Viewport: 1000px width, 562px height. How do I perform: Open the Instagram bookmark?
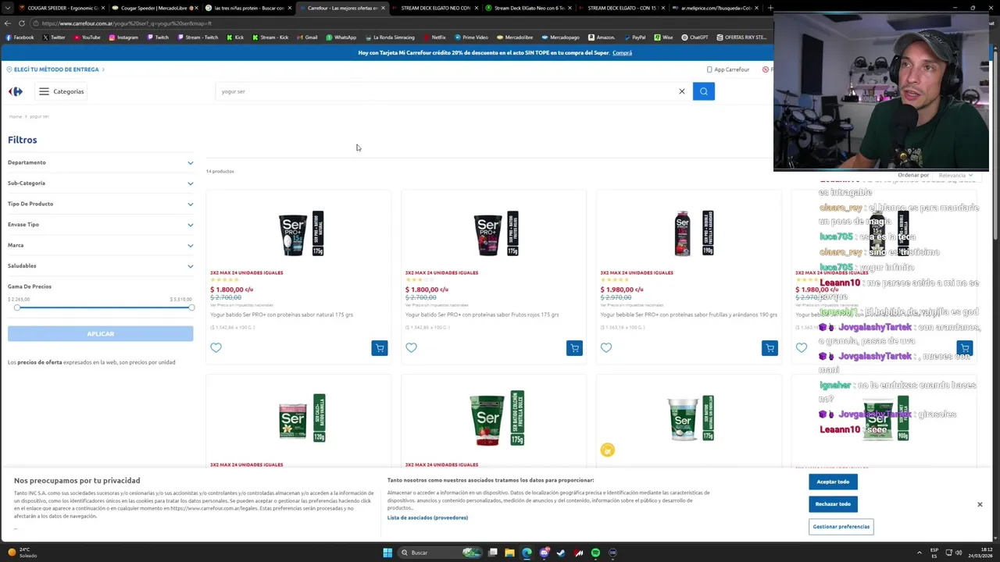point(123,37)
